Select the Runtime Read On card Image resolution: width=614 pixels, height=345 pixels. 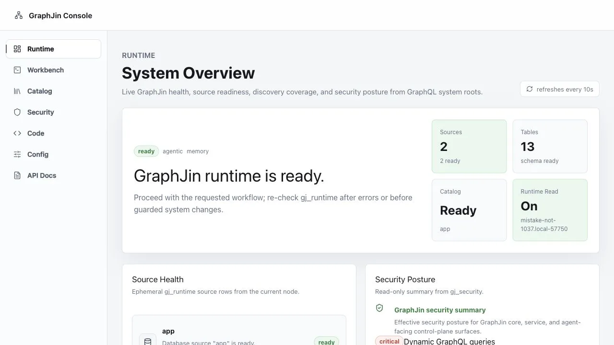click(x=550, y=210)
